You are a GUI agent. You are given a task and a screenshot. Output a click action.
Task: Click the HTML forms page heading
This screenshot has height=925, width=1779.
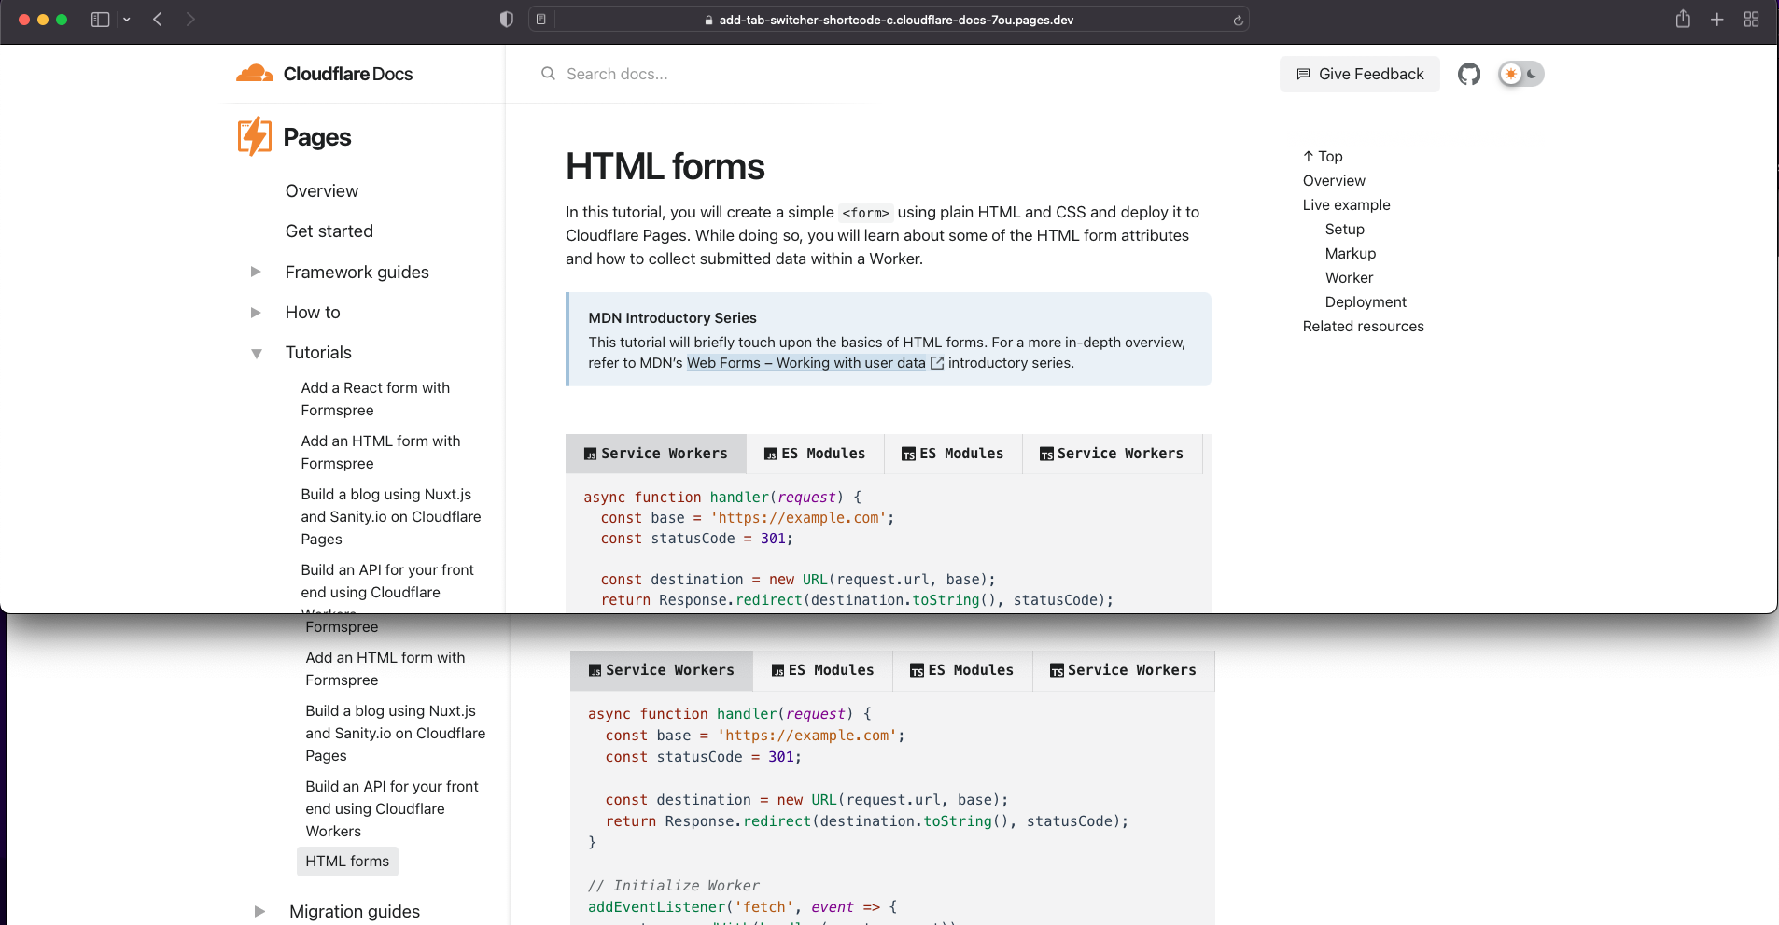tap(665, 167)
